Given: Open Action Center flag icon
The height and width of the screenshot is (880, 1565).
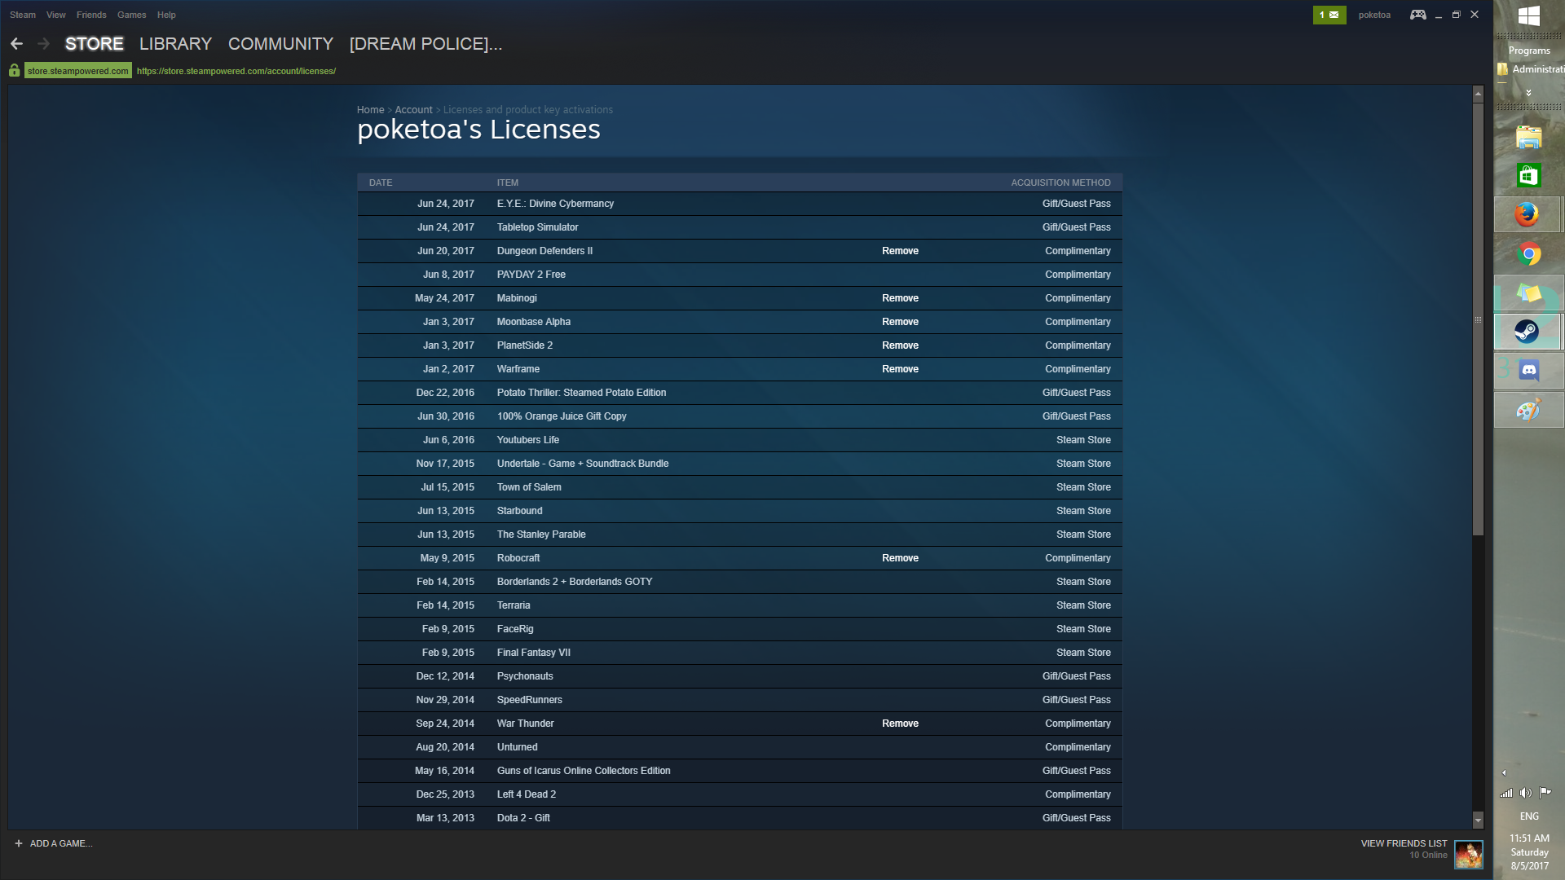Looking at the screenshot, I should 1545,792.
